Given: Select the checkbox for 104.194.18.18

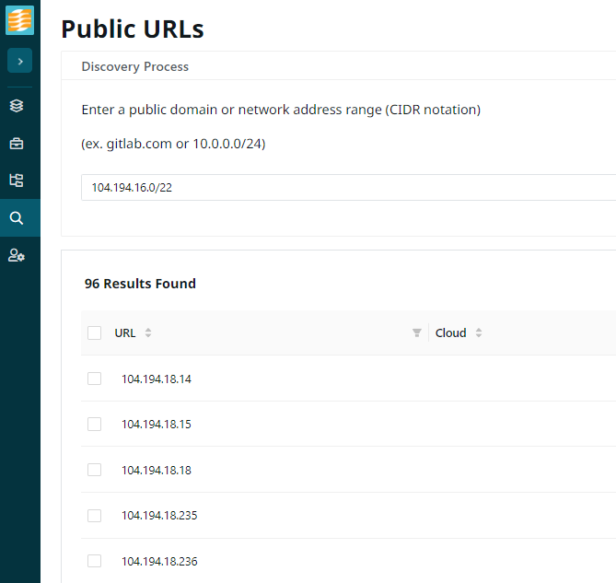Looking at the screenshot, I should 94,470.
